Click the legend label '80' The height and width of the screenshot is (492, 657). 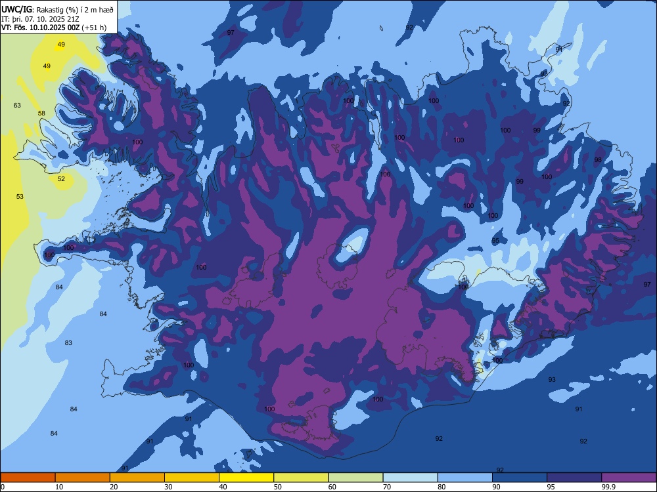(442, 487)
